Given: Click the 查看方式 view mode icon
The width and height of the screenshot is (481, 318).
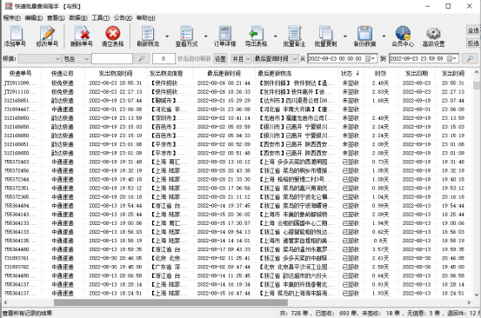Looking at the screenshot, I should coord(186,36).
